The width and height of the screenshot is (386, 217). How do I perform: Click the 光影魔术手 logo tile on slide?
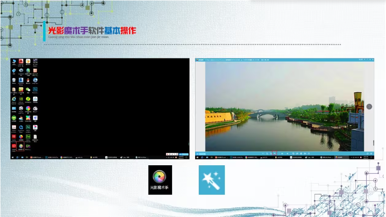[x=160, y=180]
